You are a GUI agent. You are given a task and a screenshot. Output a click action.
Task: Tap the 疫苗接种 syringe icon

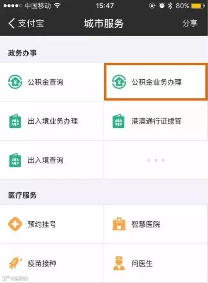(15, 262)
